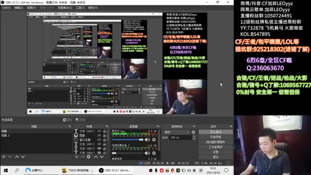The height and width of the screenshot is (175, 311).
Task: Increase 时长 duration with up stepper
Action: pyautogui.click(x=194, y=136)
